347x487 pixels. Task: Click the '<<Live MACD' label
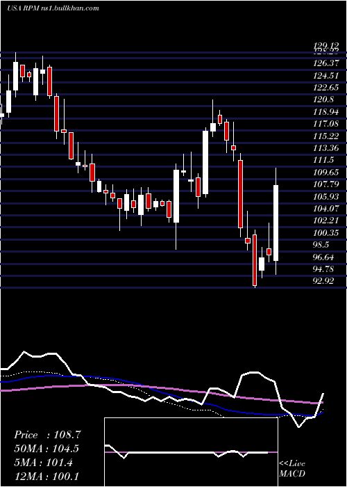pyautogui.click(x=292, y=469)
